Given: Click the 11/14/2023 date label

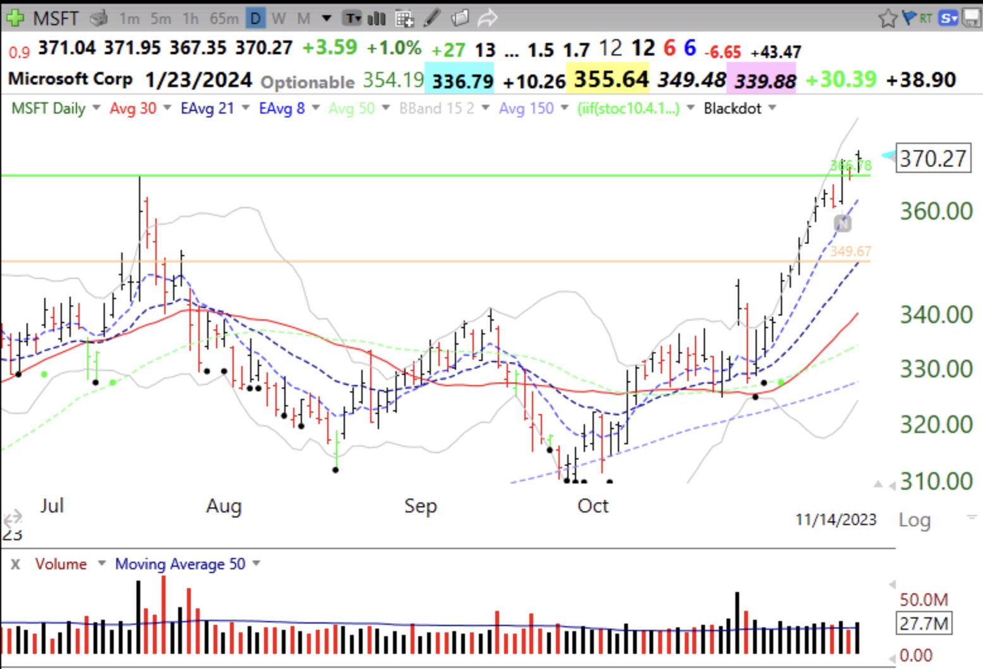Looking at the screenshot, I should click(836, 519).
